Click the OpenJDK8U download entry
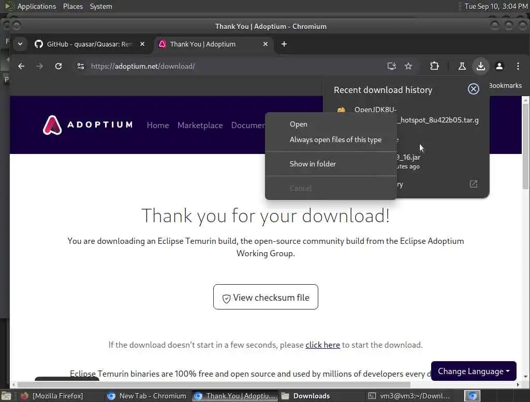This screenshot has width=530, height=402. (438, 115)
